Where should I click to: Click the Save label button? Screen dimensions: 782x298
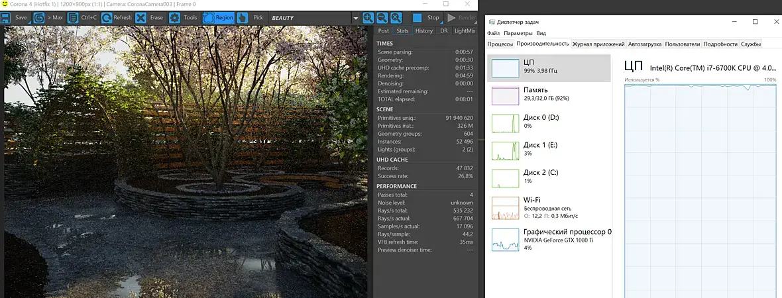point(21,18)
